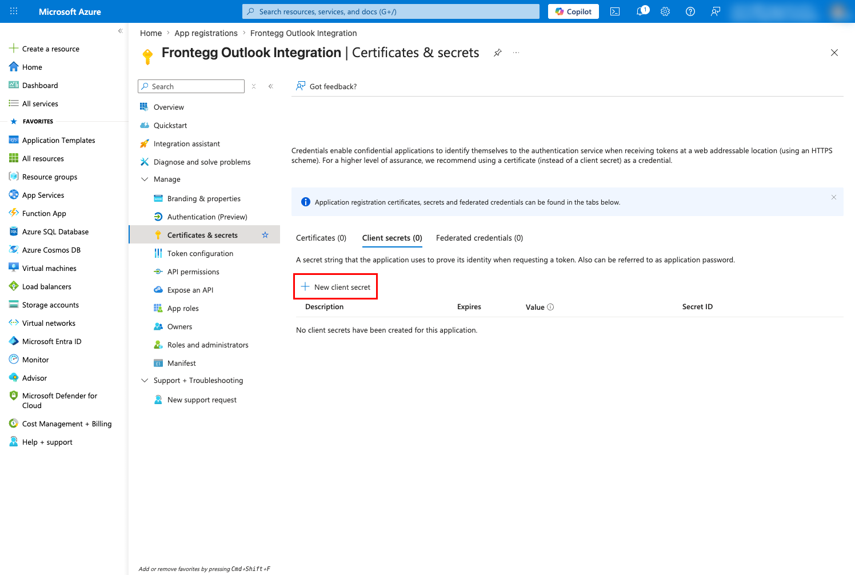Collapse the Support + Troubleshooting section

[145, 380]
